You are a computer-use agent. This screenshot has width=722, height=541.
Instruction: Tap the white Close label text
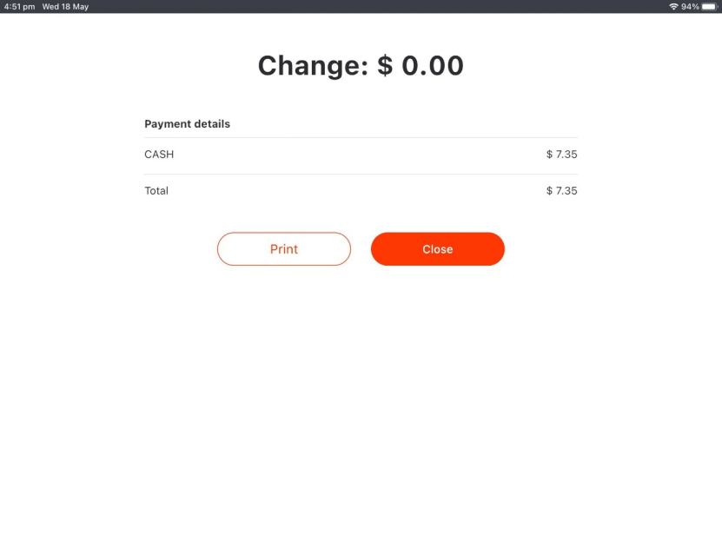(437, 249)
